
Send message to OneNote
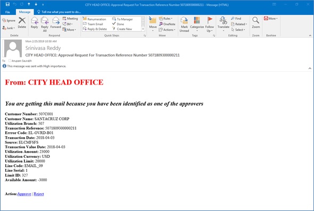click(167, 24)
